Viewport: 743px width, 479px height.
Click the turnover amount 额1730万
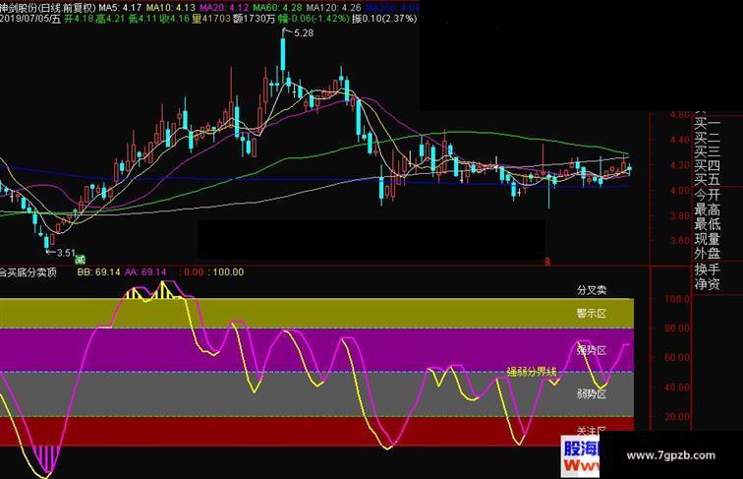click(x=254, y=19)
